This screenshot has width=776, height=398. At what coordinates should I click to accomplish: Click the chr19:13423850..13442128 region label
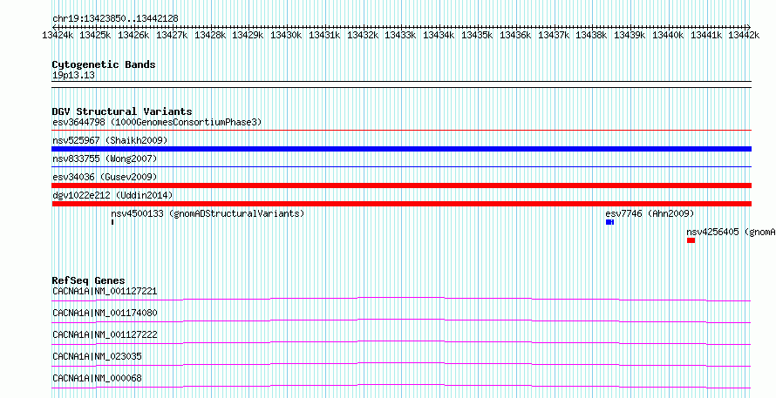(115, 18)
